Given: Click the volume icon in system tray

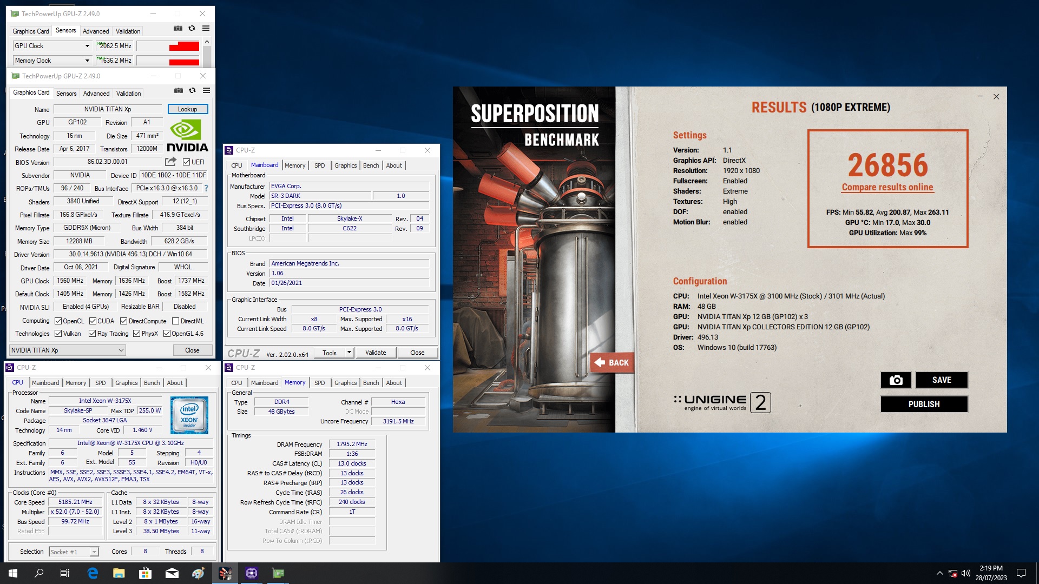Looking at the screenshot, I should coord(966,573).
